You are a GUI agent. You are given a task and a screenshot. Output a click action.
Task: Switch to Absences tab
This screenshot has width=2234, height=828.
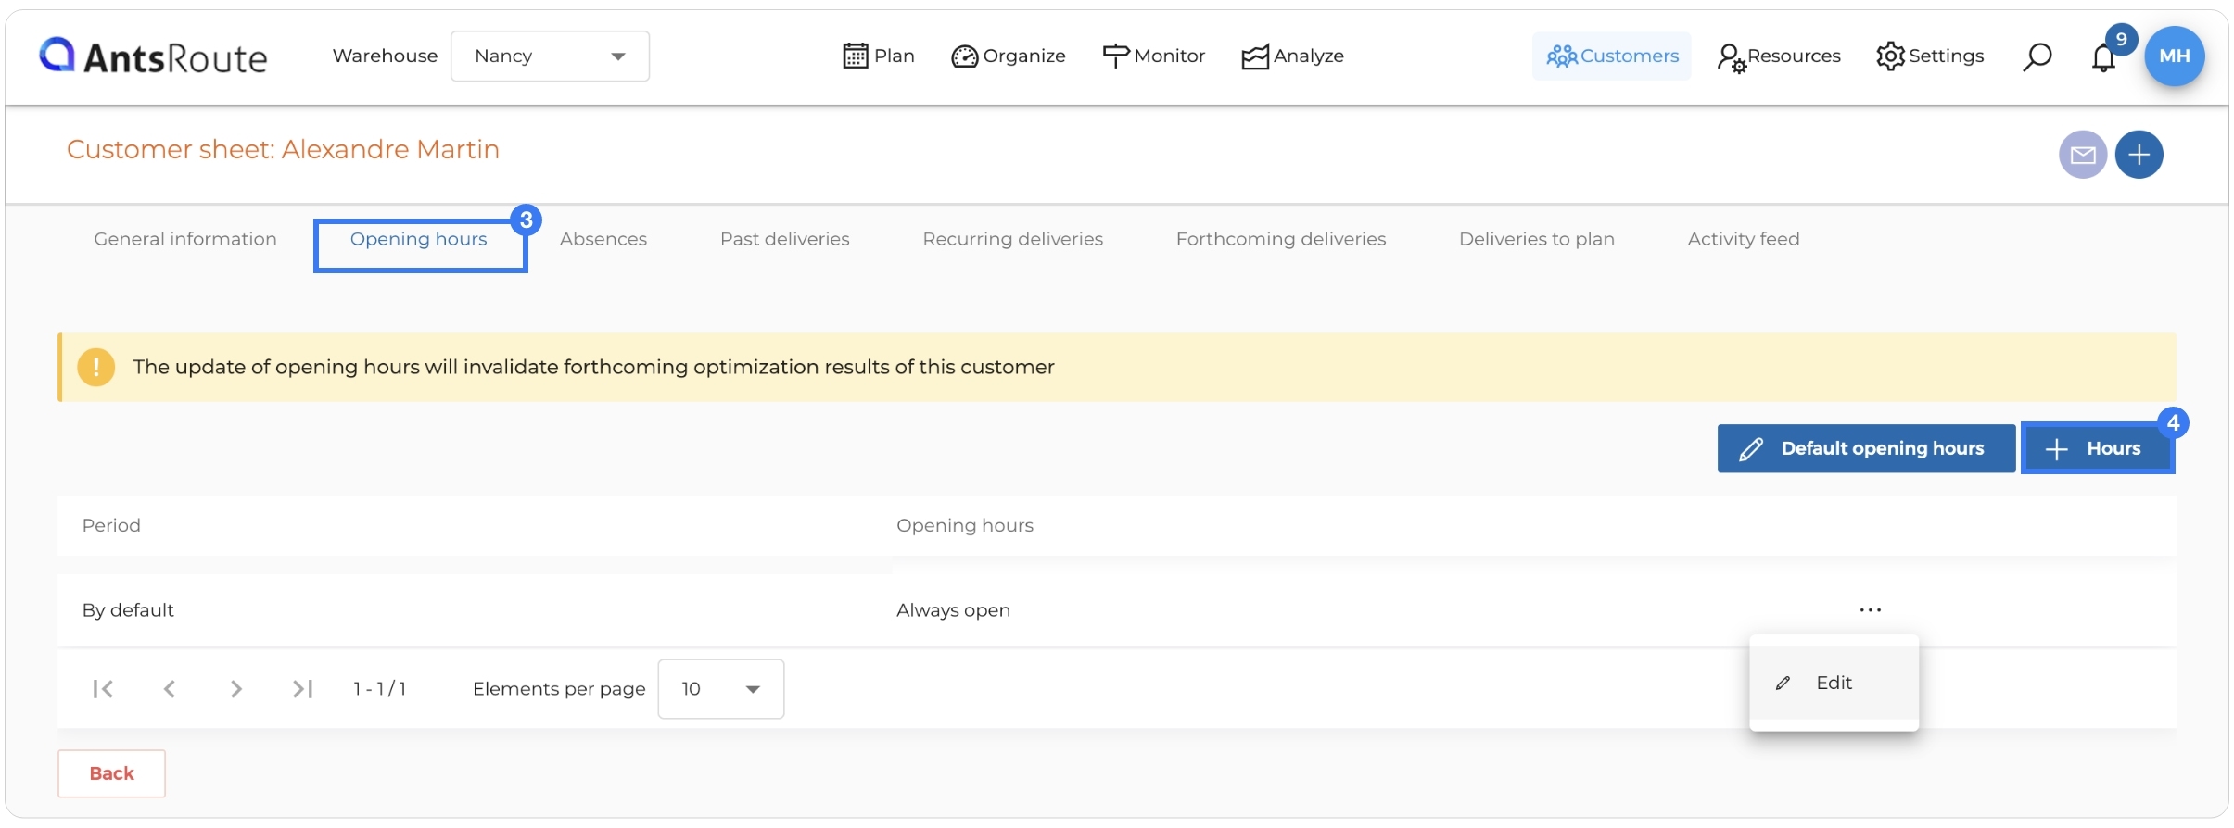tap(603, 239)
